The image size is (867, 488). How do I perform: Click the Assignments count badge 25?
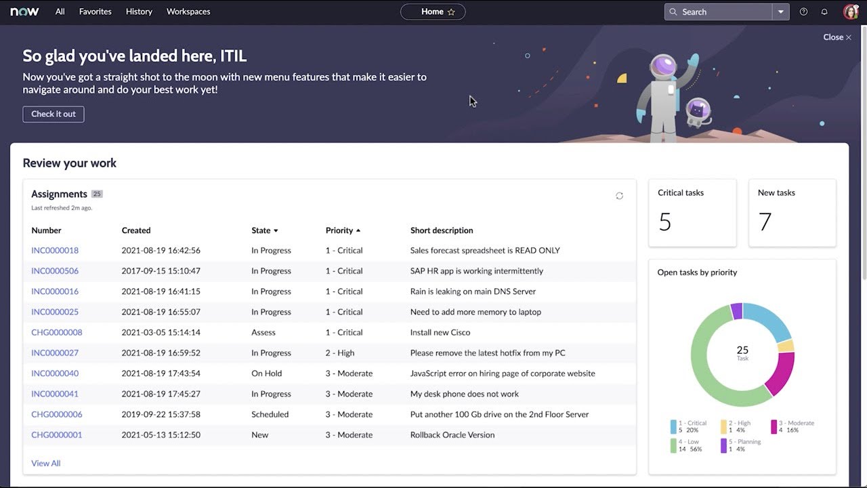[x=97, y=194]
